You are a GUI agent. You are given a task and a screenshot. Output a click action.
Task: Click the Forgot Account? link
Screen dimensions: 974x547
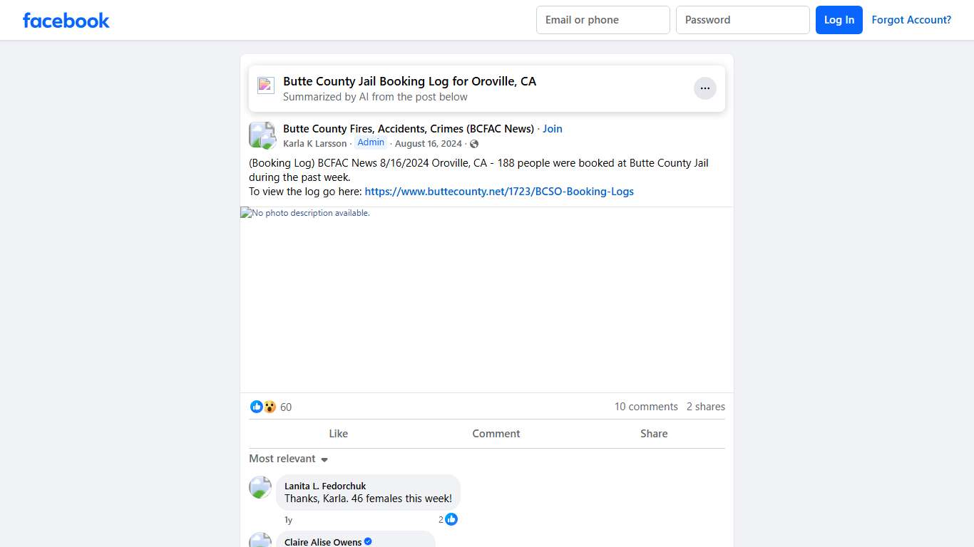[911, 20]
